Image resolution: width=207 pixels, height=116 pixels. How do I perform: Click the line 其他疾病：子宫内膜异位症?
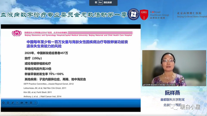[x=55, y=79]
